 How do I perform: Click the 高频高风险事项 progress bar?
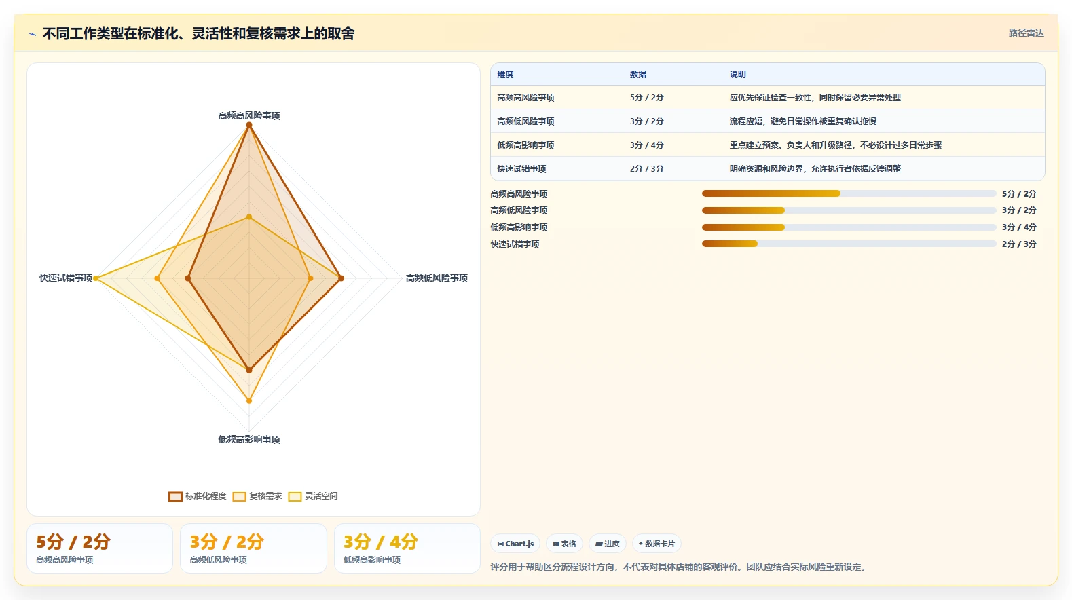click(x=849, y=193)
